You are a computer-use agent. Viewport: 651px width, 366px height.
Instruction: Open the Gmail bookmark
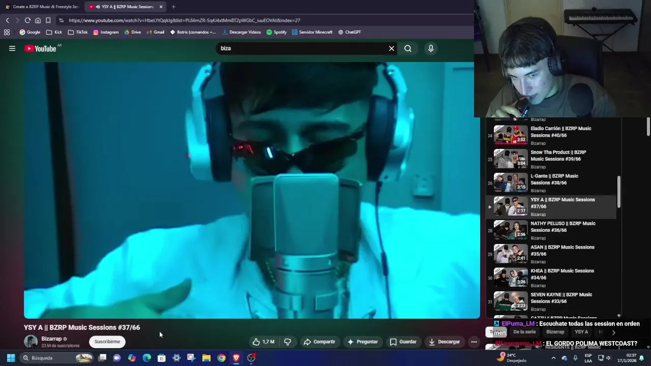point(155,32)
